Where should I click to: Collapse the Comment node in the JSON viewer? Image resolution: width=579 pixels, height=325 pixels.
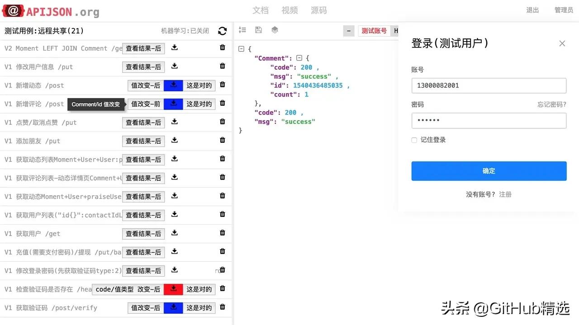click(x=299, y=58)
